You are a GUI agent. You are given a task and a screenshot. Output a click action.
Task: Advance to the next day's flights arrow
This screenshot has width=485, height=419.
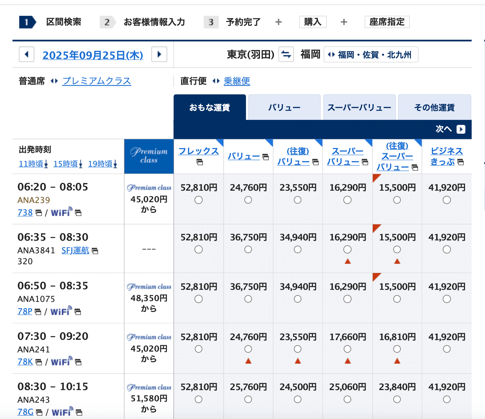coord(159,55)
